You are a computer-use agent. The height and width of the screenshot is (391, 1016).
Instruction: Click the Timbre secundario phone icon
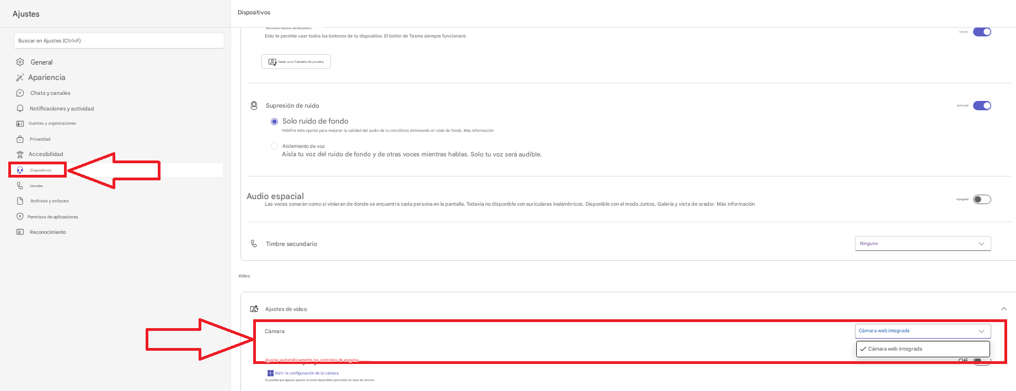[x=254, y=244]
